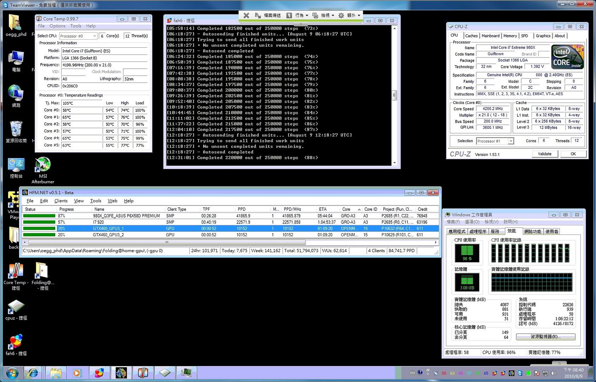Open the Folding@home shortcut on the desktop
Viewport: 596px width, 382px height.
[x=43, y=277]
